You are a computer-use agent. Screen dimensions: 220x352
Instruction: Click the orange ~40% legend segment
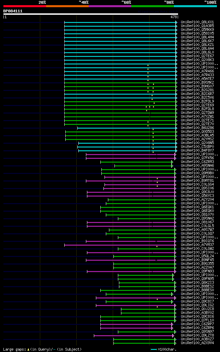tap(67, 6)
